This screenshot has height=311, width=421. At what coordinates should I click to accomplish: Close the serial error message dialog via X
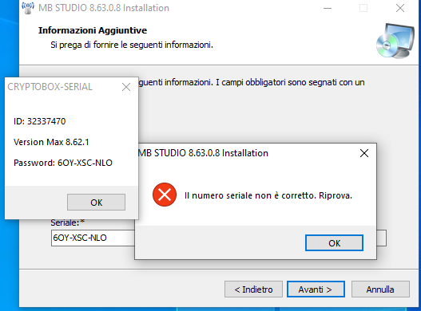[x=364, y=153]
